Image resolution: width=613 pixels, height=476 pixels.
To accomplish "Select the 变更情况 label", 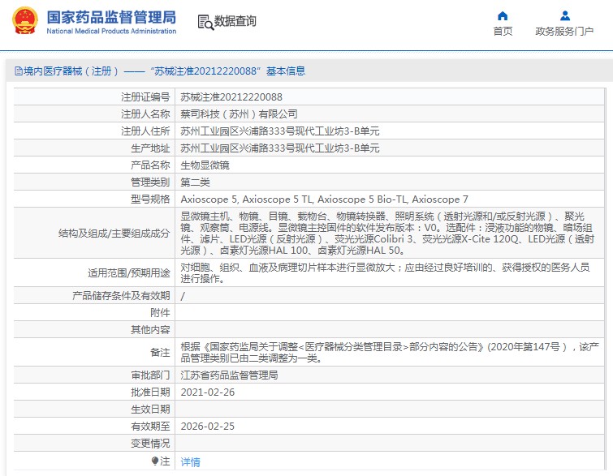I will (x=150, y=444).
